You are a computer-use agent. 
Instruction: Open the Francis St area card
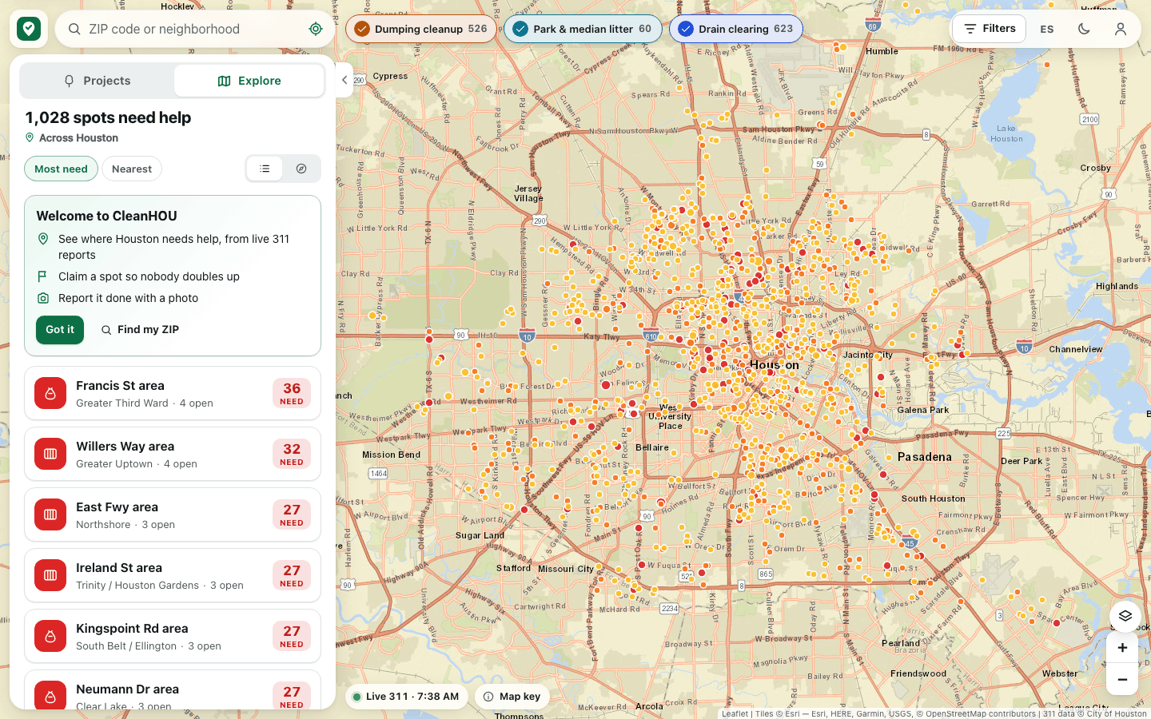pos(173,393)
